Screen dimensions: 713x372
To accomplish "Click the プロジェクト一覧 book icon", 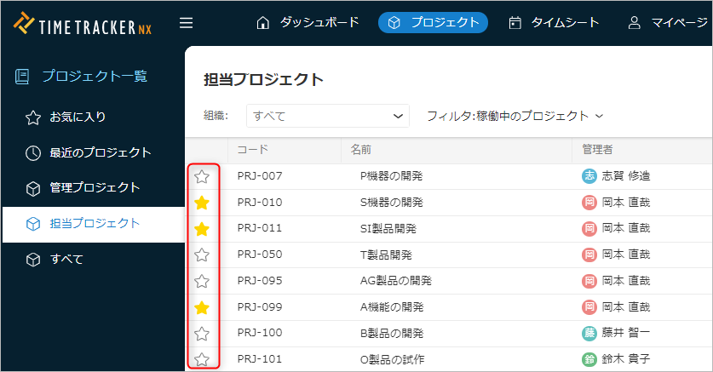I will click(22, 77).
